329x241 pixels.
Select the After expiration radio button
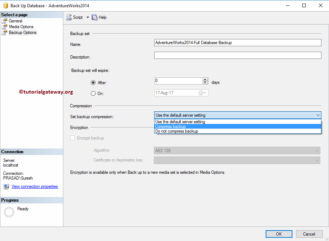pos(93,82)
